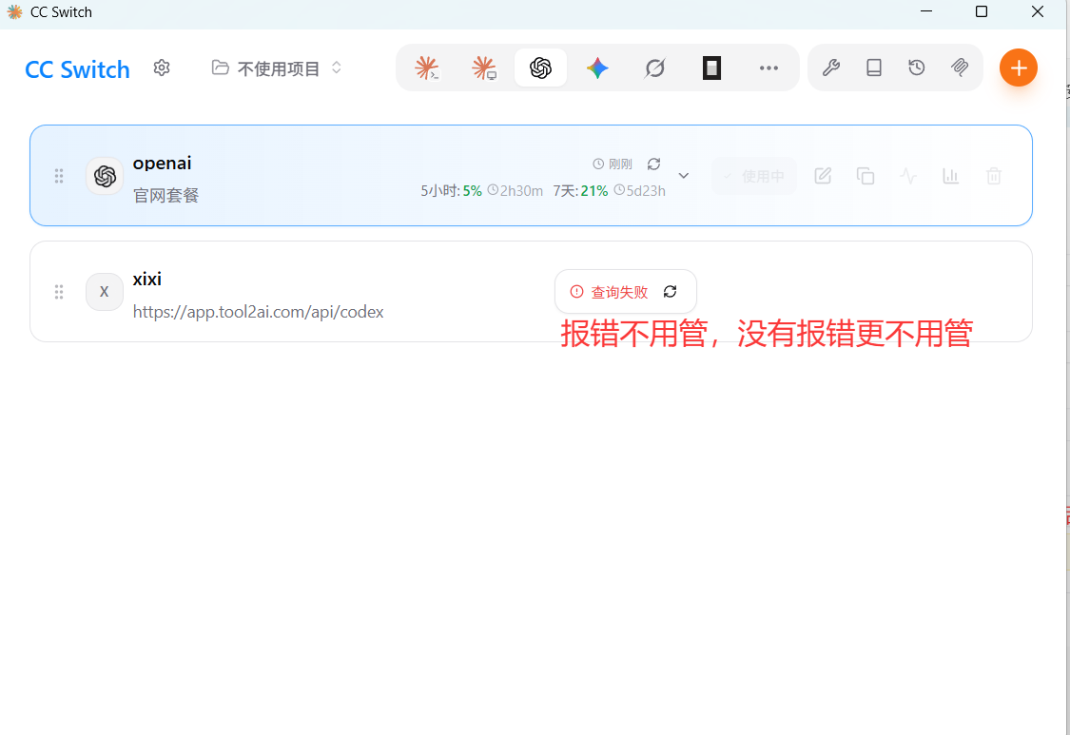
Task: Open the wrench tools icon
Action: tap(830, 68)
